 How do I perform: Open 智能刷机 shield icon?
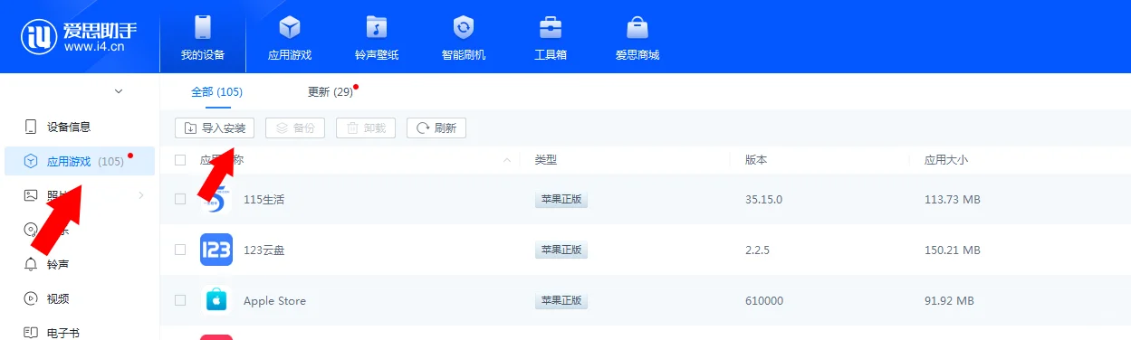(464, 27)
